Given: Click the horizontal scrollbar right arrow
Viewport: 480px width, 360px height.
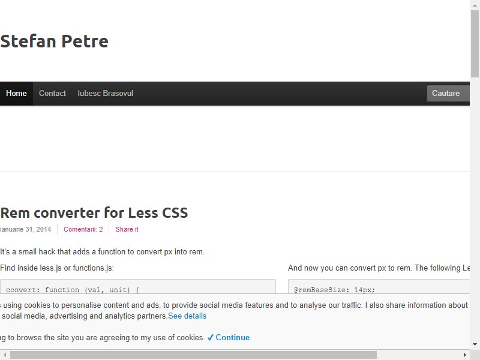Looking at the screenshot, I should [x=465, y=355].
